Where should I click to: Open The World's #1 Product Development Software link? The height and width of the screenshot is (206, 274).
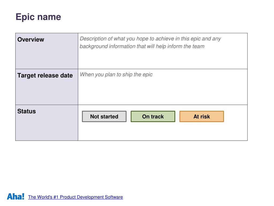click(x=75, y=197)
